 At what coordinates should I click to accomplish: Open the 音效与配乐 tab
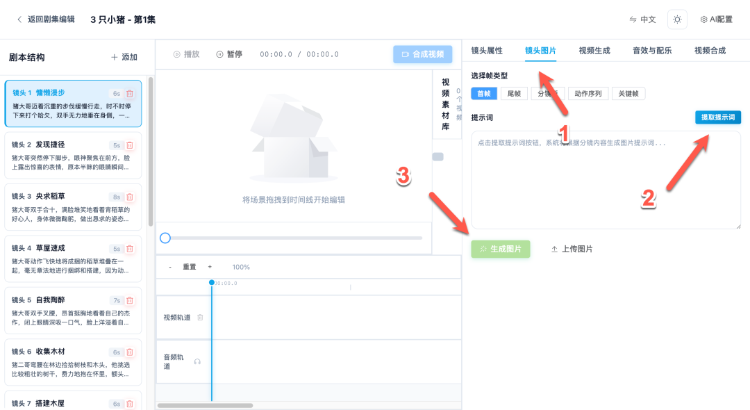point(651,51)
